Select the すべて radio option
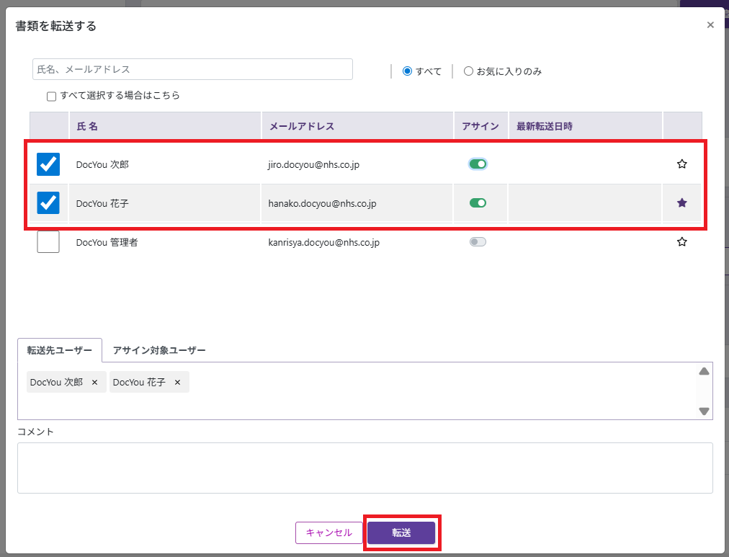729x557 pixels. tap(407, 71)
